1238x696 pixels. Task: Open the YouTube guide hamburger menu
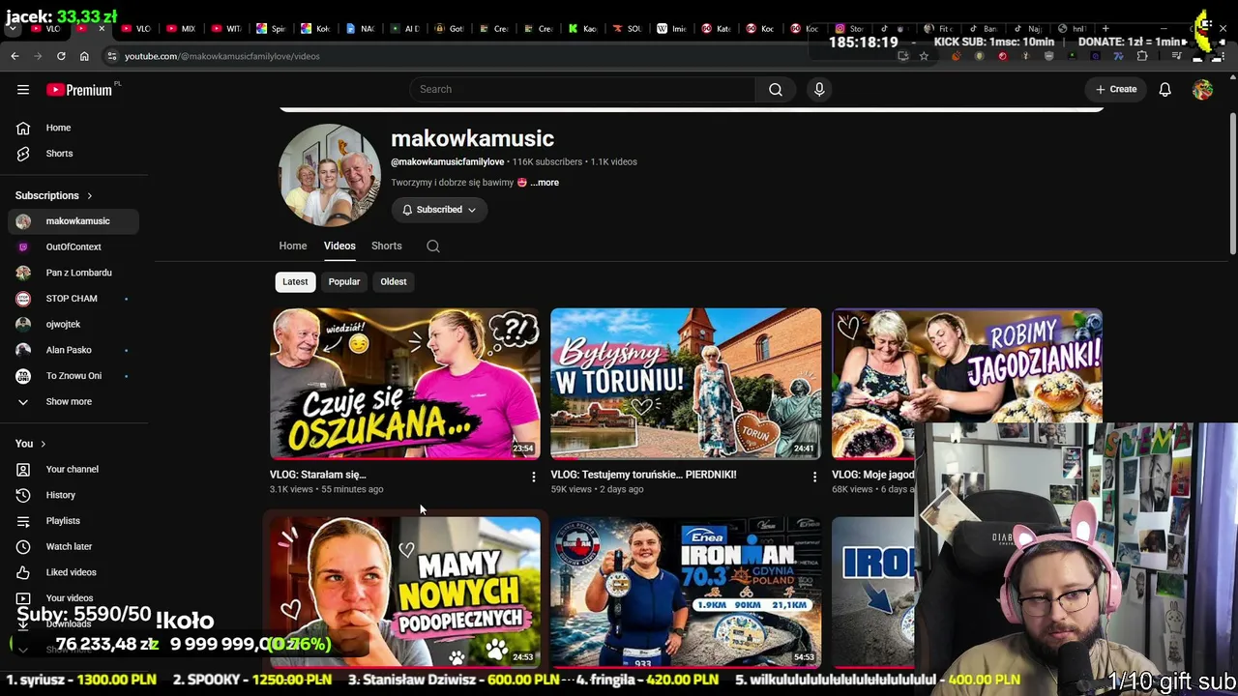click(23, 89)
